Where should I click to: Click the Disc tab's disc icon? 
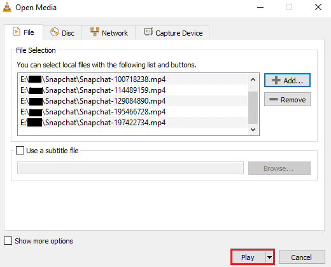[55, 32]
